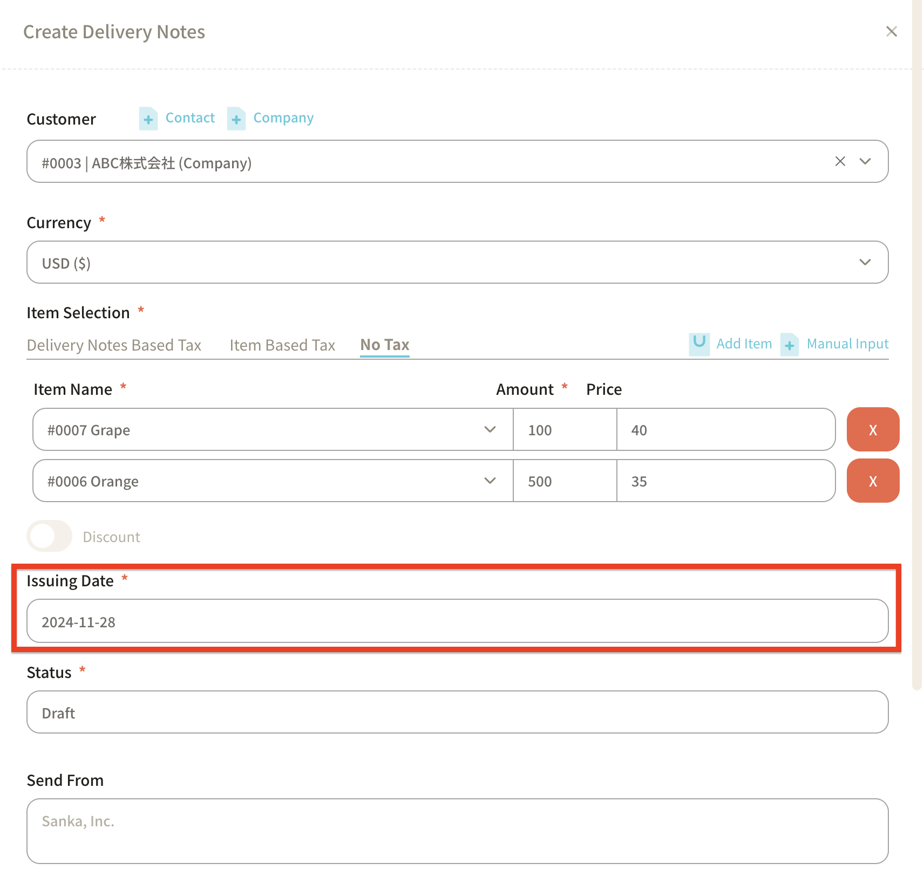The image size is (924, 870).
Task: Click the Manual Input plus icon
Action: point(789,345)
